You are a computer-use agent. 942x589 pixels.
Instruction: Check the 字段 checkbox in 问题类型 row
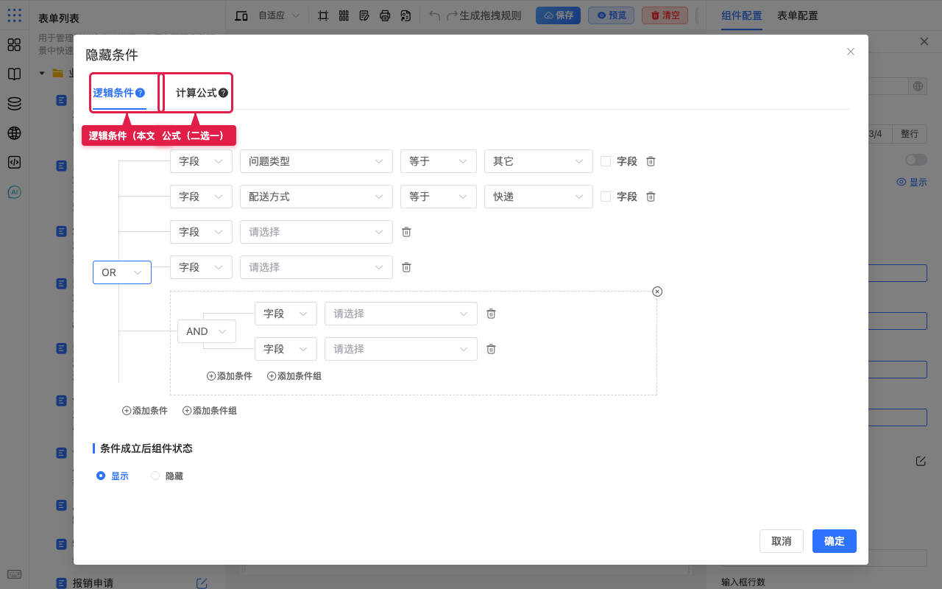coord(606,161)
